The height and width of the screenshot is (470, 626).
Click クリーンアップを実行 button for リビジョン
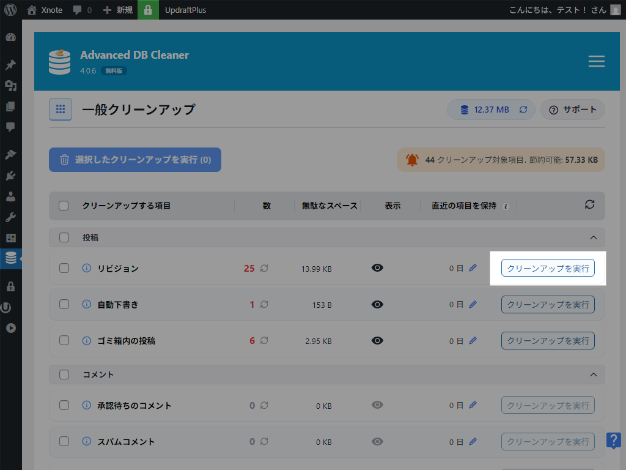(548, 267)
